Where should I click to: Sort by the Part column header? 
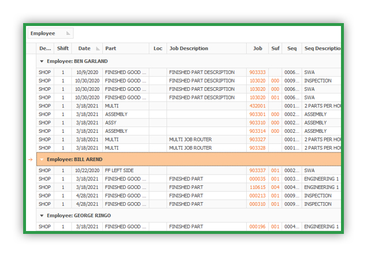[125, 49]
